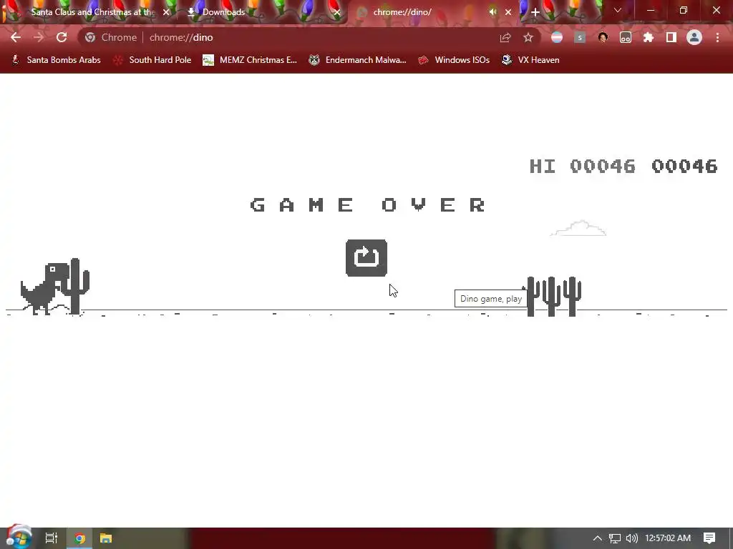Viewport: 733px width, 549px height.
Task: Click the restart game button
Action: click(x=366, y=257)
